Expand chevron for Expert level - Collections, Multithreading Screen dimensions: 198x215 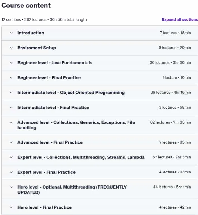click(11, 157)
